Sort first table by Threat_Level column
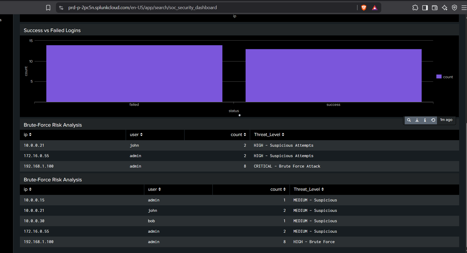Viewport: 467px width, 253px height. (269, 135)
